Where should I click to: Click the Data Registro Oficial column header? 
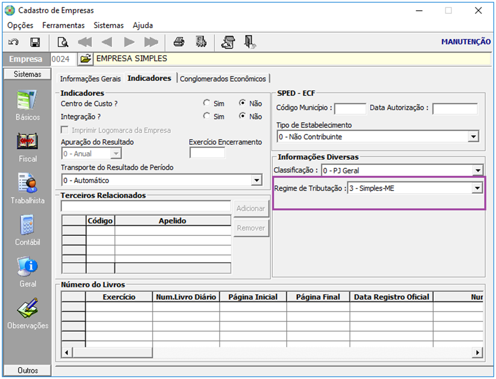(x=392, y=297)
